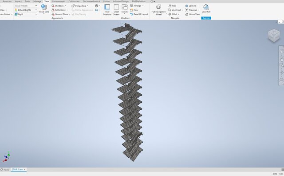Select the Look At tool

pos(190,6)
